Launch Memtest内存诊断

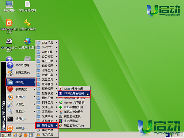[74, 102]
